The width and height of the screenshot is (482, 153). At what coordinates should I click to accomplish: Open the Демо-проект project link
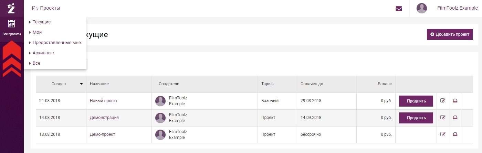point(102,134)
